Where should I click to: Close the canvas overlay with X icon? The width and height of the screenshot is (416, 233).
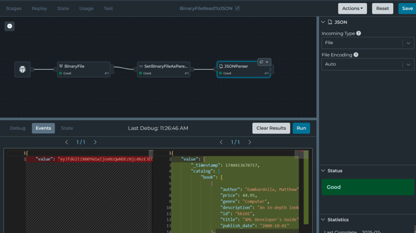click(x=9, y=26)
